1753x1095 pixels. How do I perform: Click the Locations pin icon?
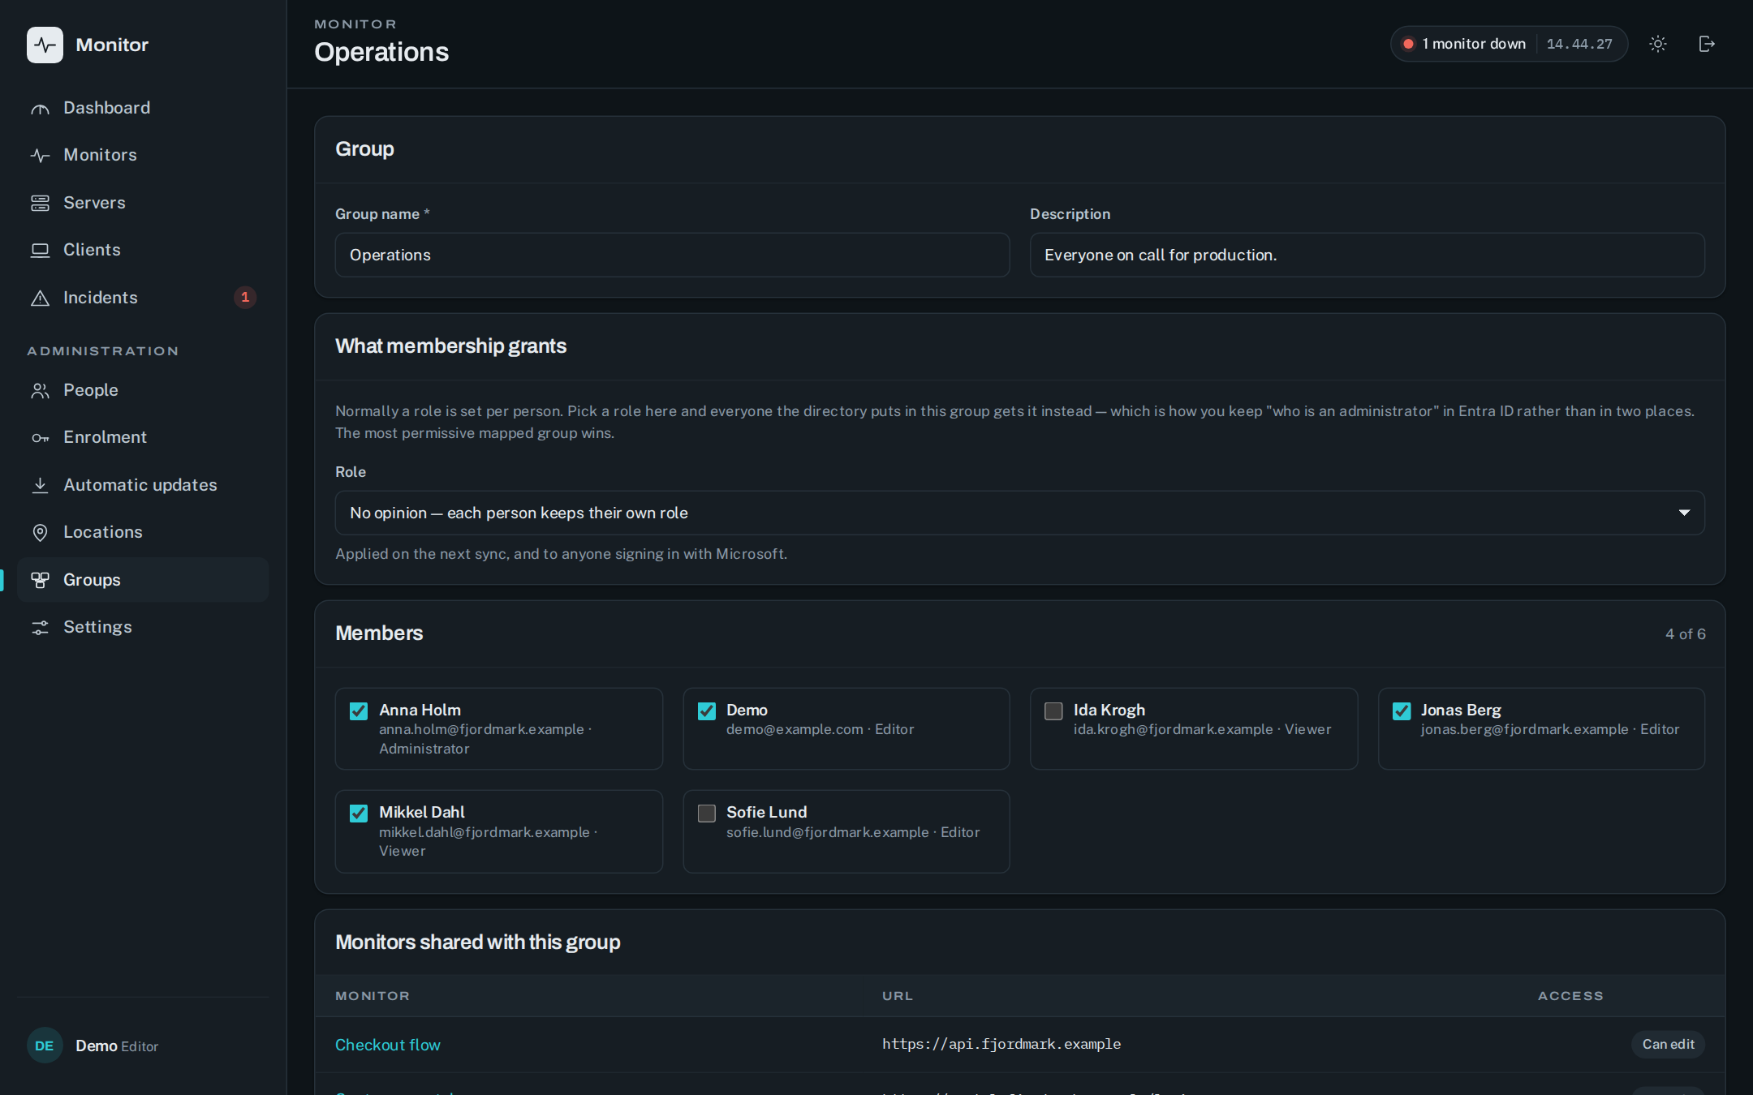pyautogui.click(x=40, y=533)
